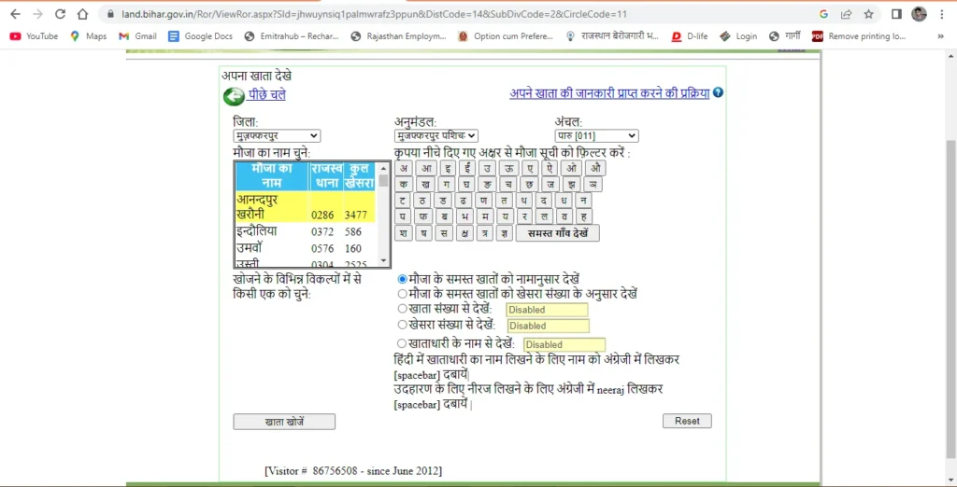The image size is (957, 487).
Task: Open Option cum Prefere... bookmark
Action: 506,36
